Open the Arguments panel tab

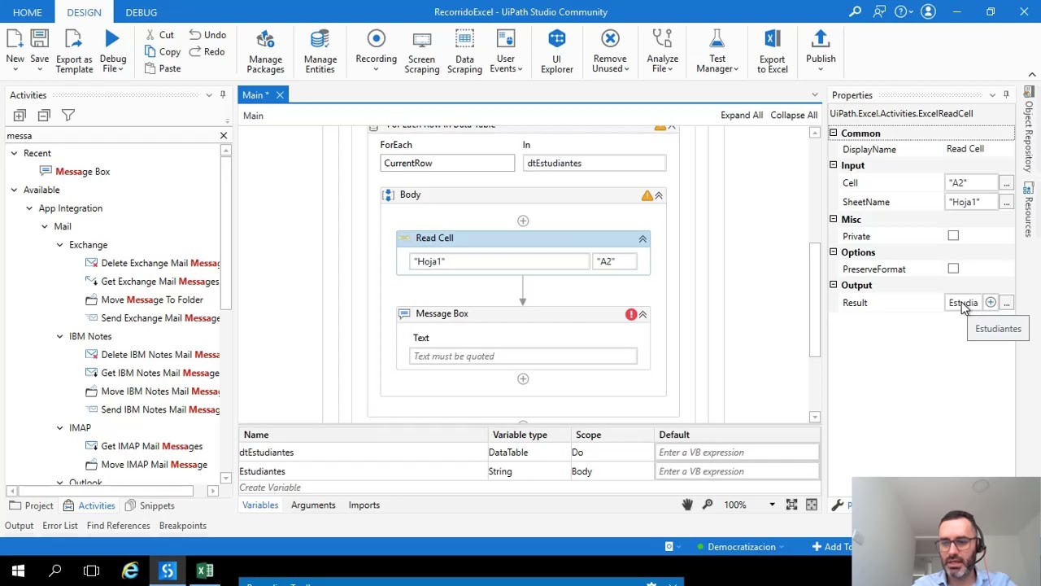tap(313, 505)
